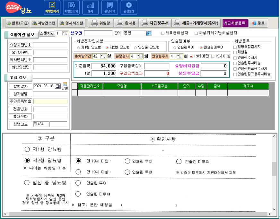
Task: Check the 의료급여환자 checkbox
Action: pos(163,33)
